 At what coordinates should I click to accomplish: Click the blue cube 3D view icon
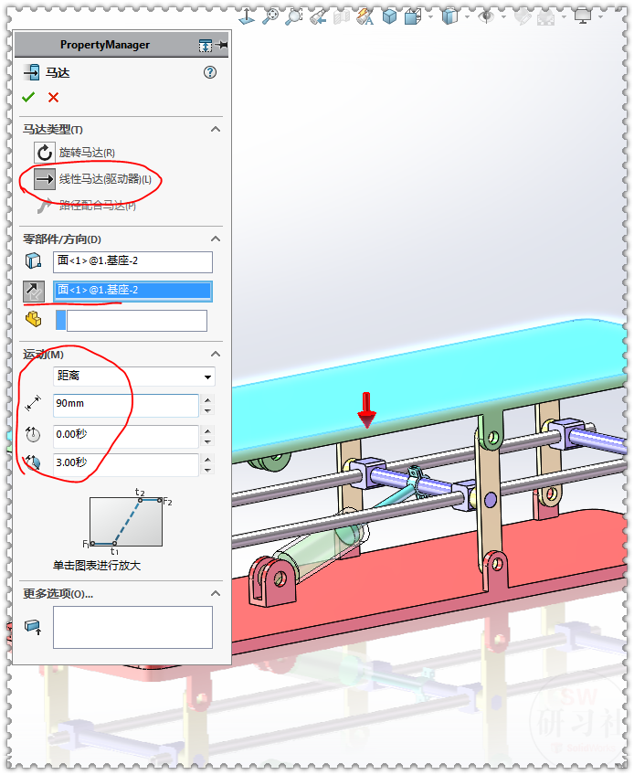(389, 16)
